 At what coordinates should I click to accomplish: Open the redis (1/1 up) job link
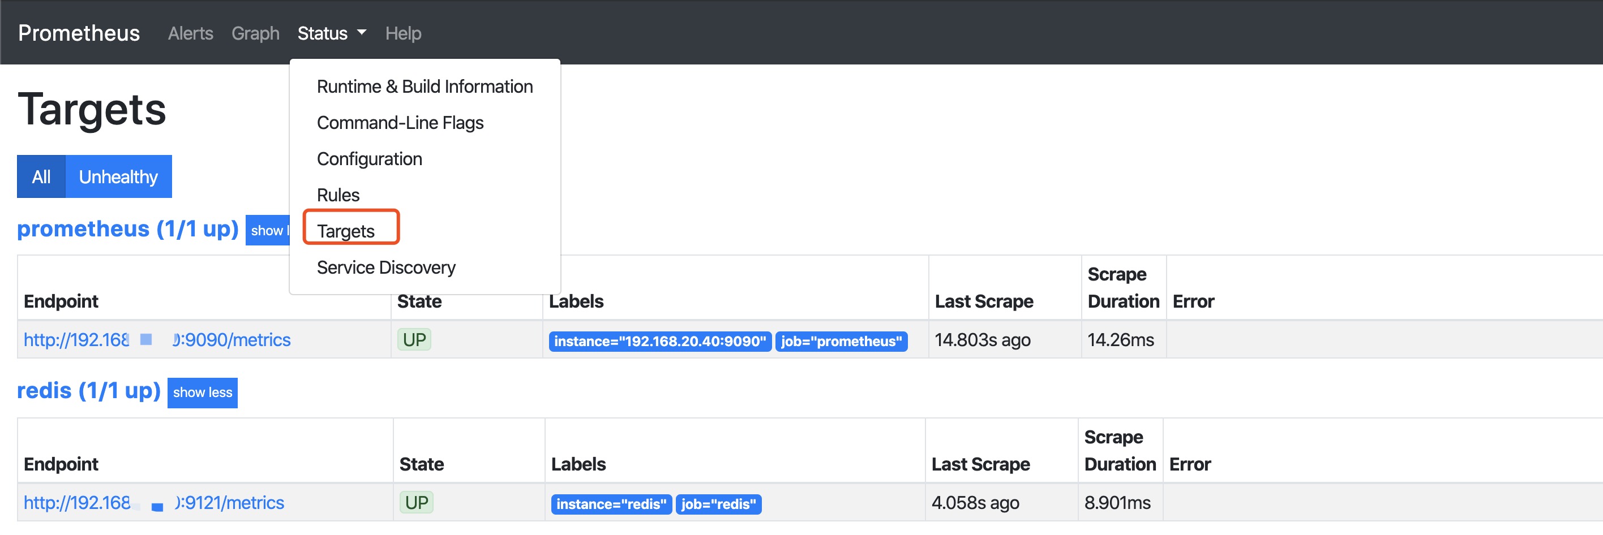point(89,391)
